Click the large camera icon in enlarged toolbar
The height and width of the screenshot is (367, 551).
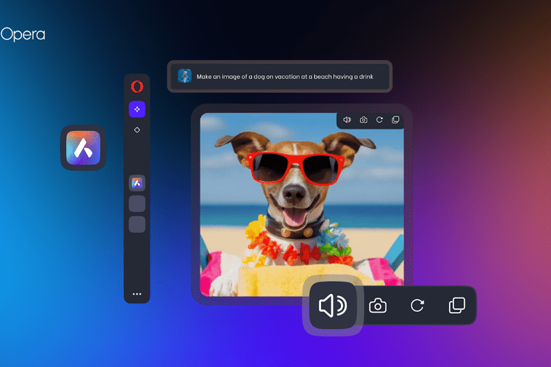[377, 306]
